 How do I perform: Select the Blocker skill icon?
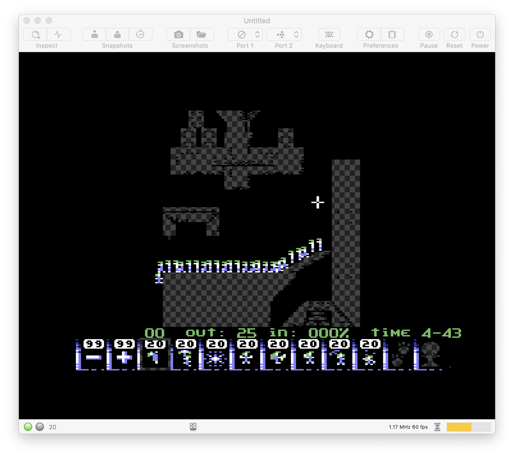tap(246, 355)
